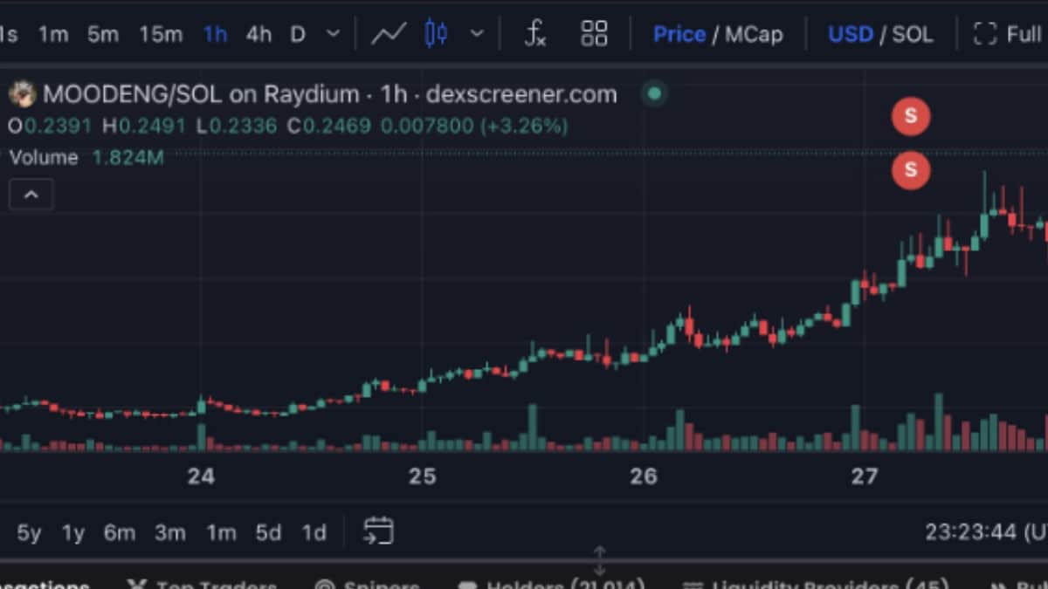The width and height of the screenshot is (1048, 589).
Task: Select the 15m timeframe
Action: tap(161, 34)
